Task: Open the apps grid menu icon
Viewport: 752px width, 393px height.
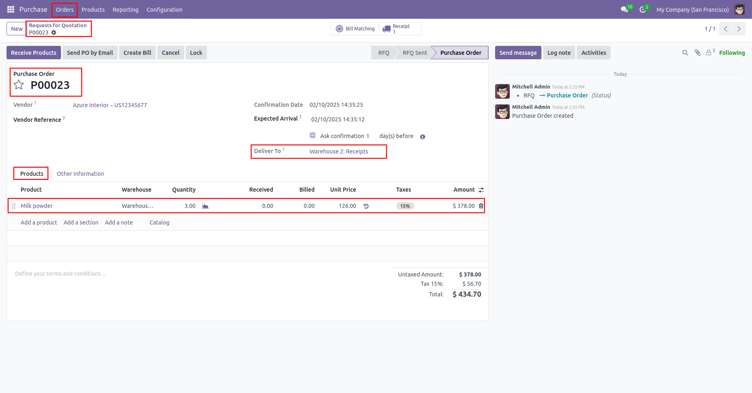Action: coord(11,9)
